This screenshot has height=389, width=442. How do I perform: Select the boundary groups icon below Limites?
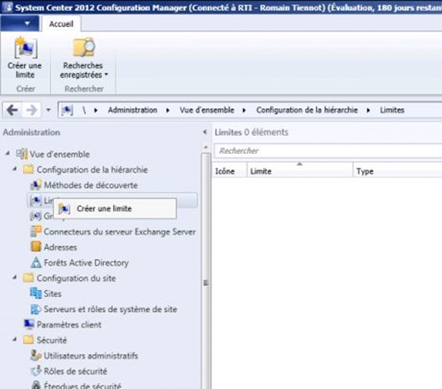point(36,216)
